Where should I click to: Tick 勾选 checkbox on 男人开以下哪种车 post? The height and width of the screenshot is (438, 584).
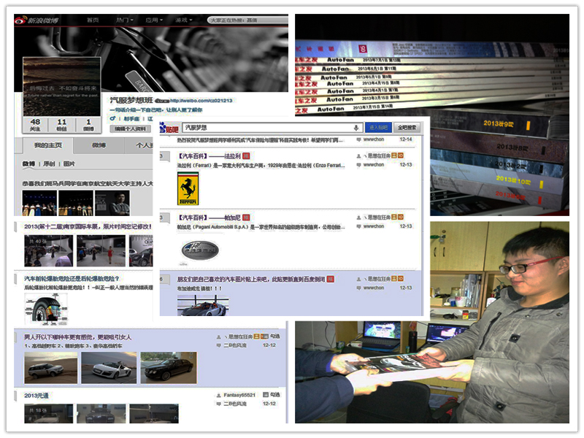point(264,337)
